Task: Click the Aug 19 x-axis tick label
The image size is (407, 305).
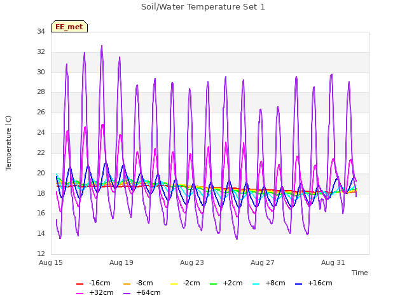Action: (121, 262)
